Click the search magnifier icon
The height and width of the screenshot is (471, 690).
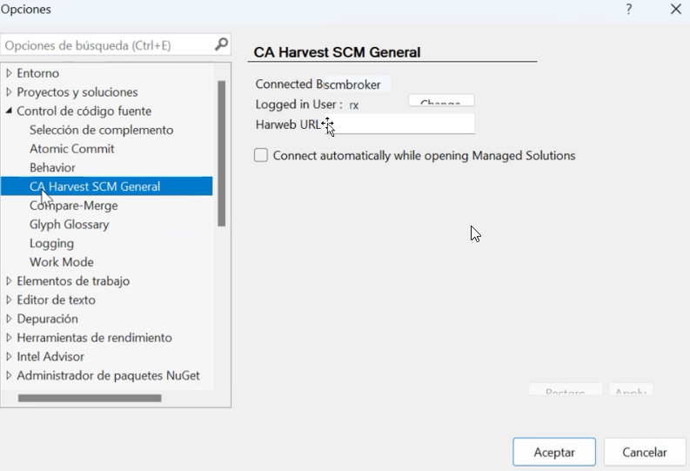point(221,44)
